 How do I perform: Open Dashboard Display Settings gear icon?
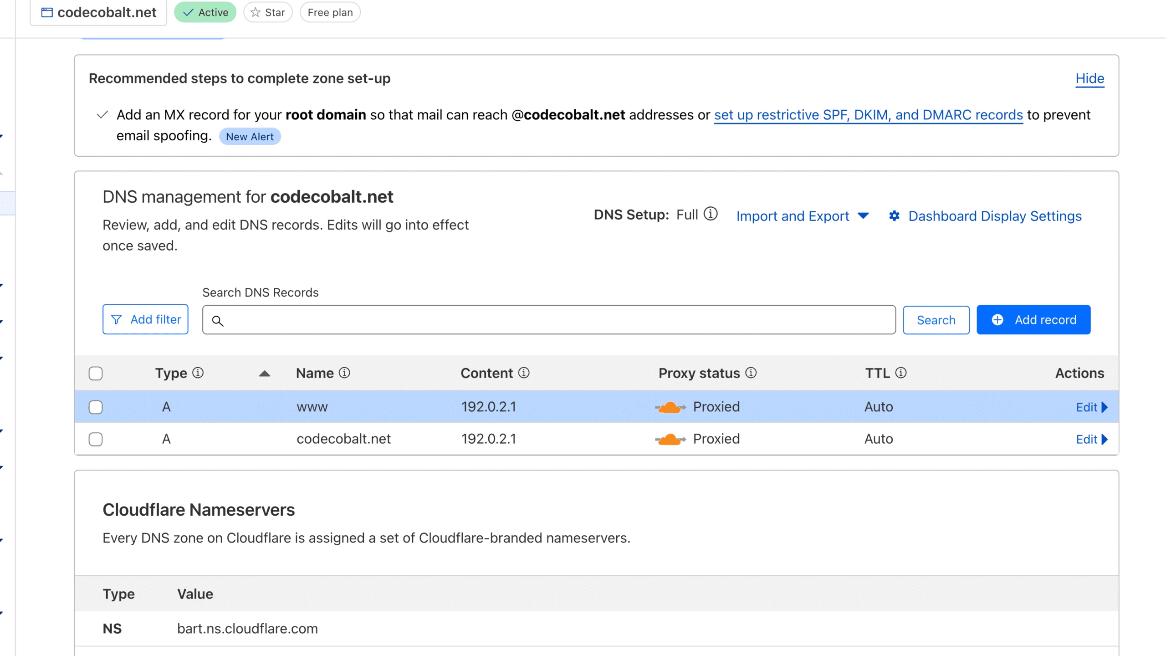(895, 216)
